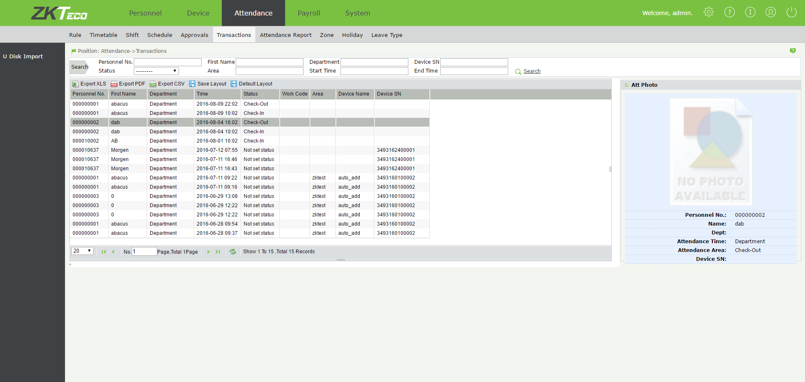Screen dimensions: 805x382
Task: Open the admin user profile icon
Action: pyautogui.click(x=771, y=12)
